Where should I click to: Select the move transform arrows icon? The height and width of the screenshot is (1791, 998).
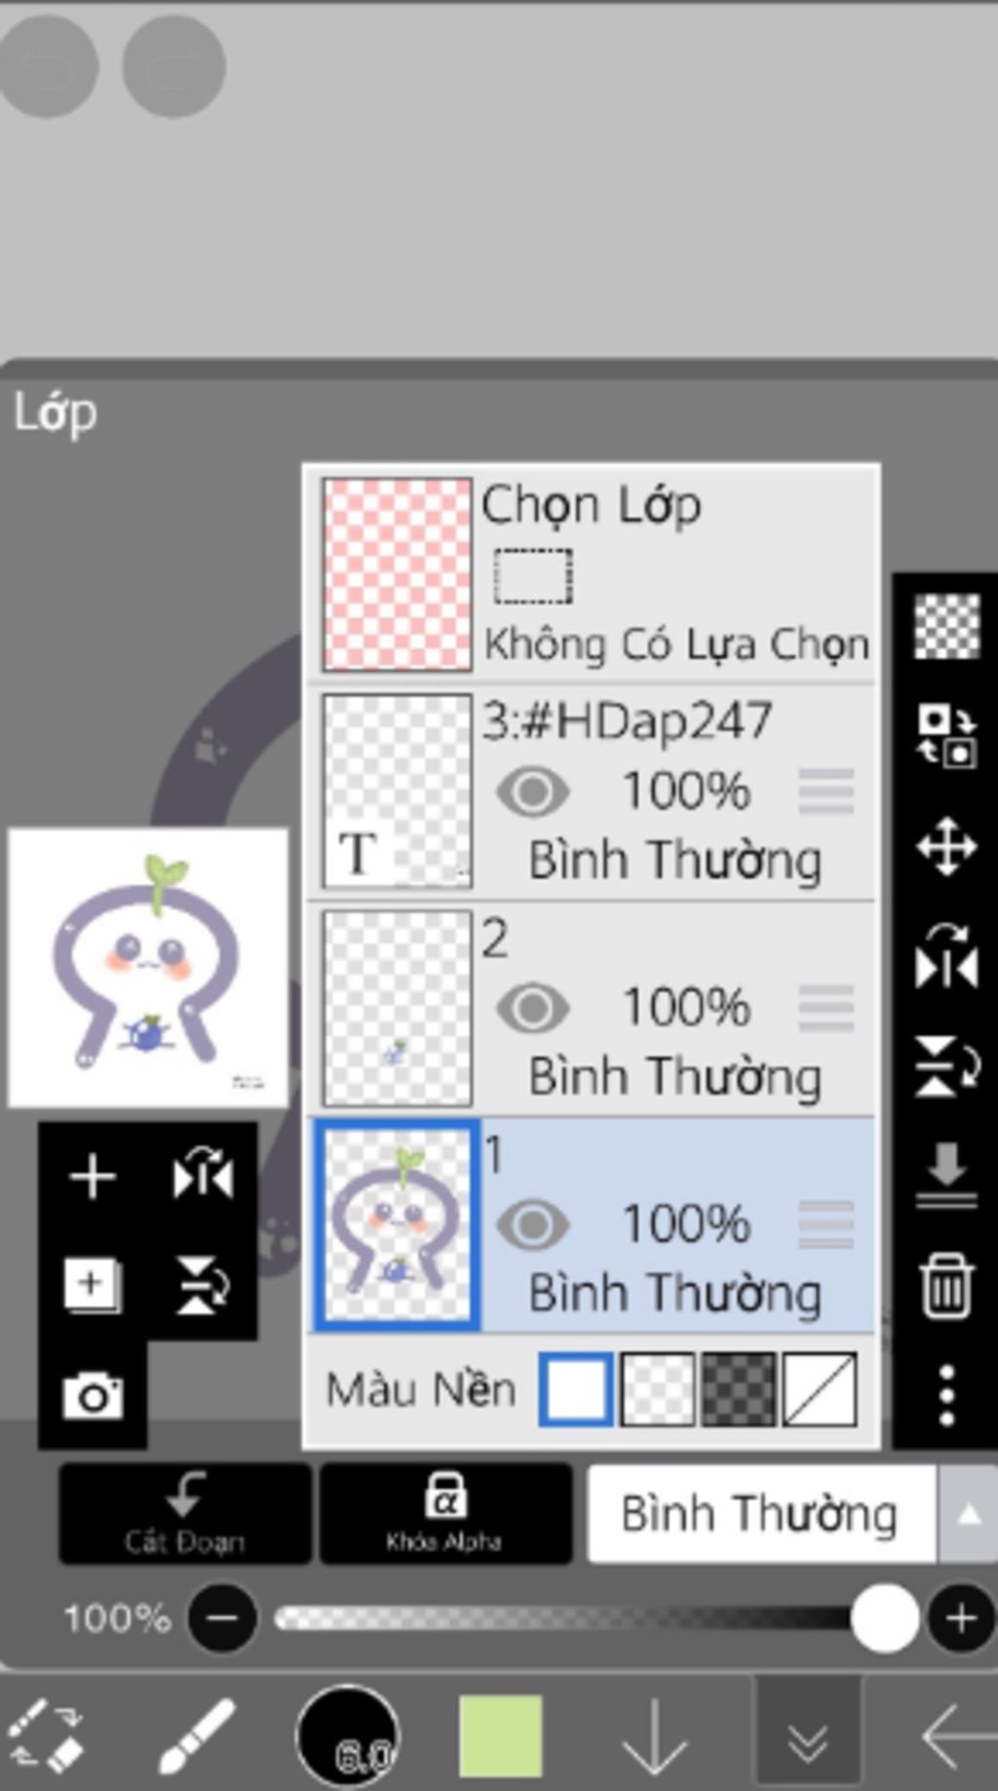946,846
